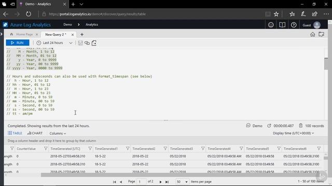Switch to the Home Page tab
332x186 pixels.
click(x=24, y=35)
